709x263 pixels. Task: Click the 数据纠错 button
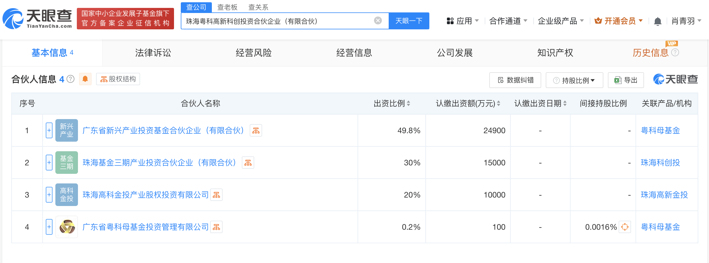(x=515, y=80)
